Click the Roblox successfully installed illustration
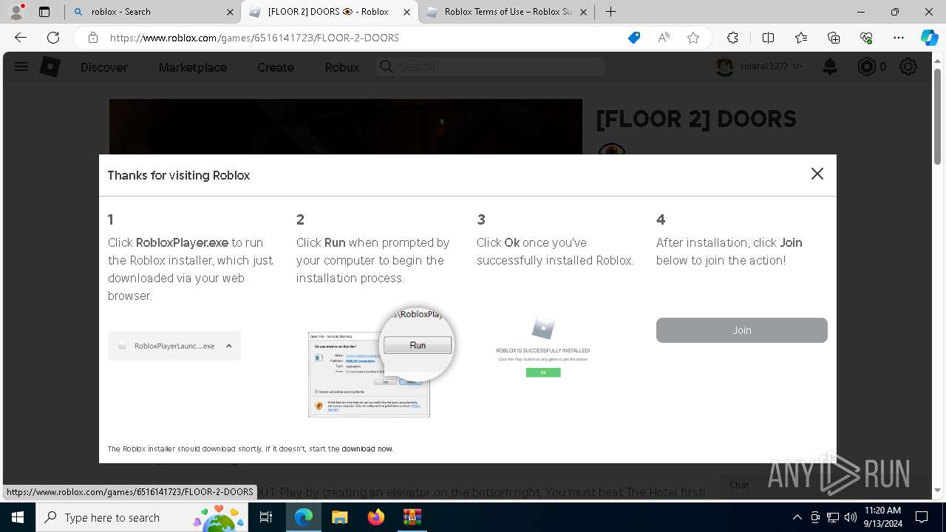This screenshot has height=532, width=946. [x=543, y=347]
